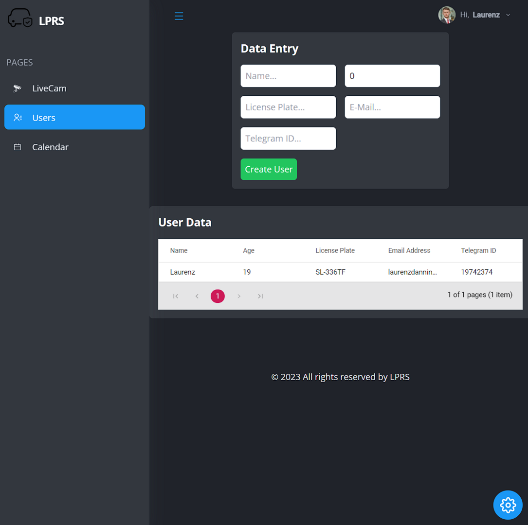The height and width of the screenshot is (525, 528).
Task: Select page 1 in pagination
Action: pyautogui.click(x=218, y=296)
